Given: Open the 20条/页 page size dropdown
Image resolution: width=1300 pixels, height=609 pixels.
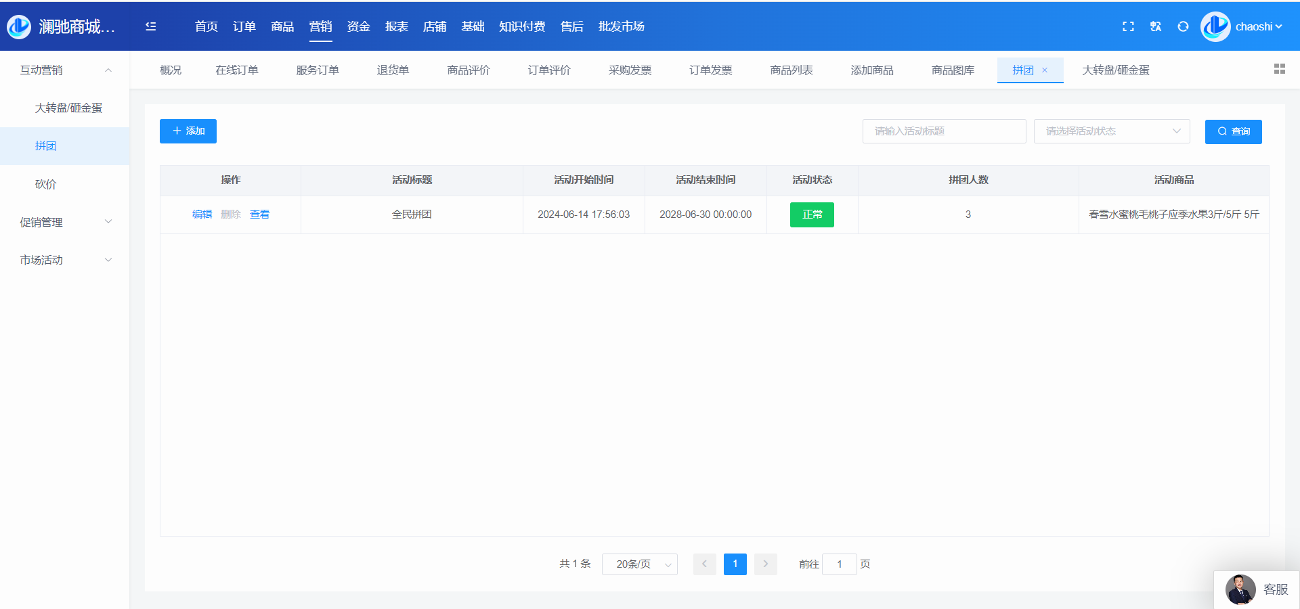Looking at the screenshot, I should point(639,564).
